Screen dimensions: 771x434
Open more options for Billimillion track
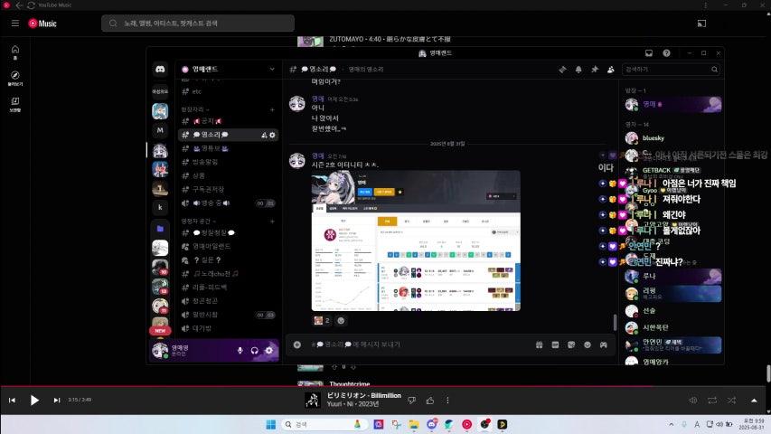pos(447,400)
